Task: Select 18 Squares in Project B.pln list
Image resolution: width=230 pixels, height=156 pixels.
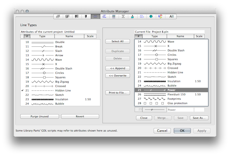Action: point(171,59)
